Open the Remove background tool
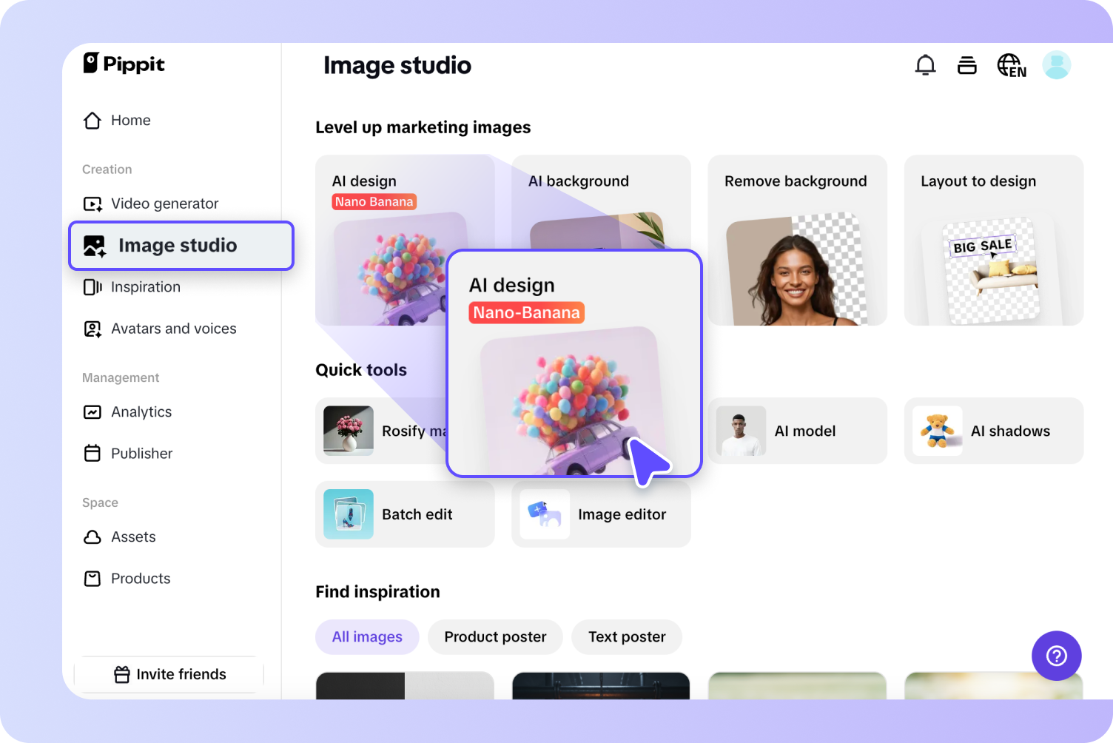Screen dimensions: 1113x743 pyautogui.click(x=796, y=240)
